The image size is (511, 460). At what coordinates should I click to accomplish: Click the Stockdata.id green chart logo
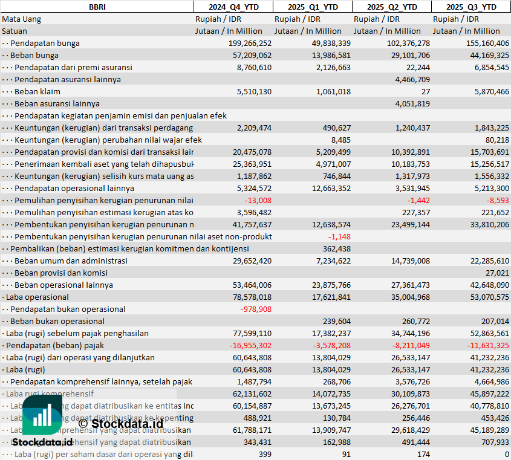click(42, 416)
